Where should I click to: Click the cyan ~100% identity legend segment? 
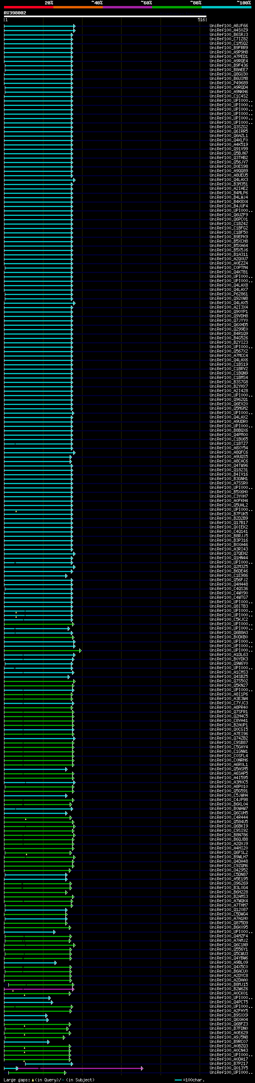click(x=226, y=7)
